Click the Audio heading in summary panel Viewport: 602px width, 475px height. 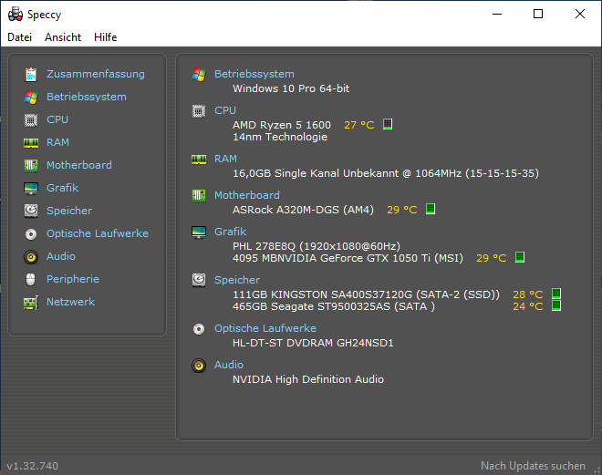(229, 365)
